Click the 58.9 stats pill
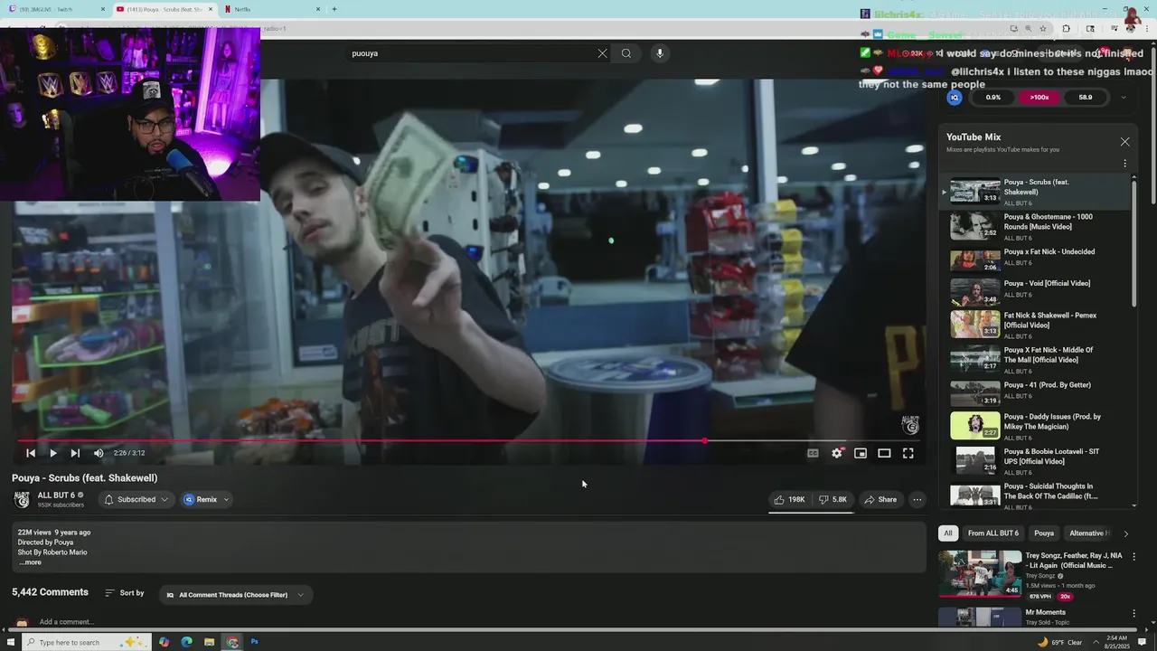1157x651 pixels. (1086, 98)
